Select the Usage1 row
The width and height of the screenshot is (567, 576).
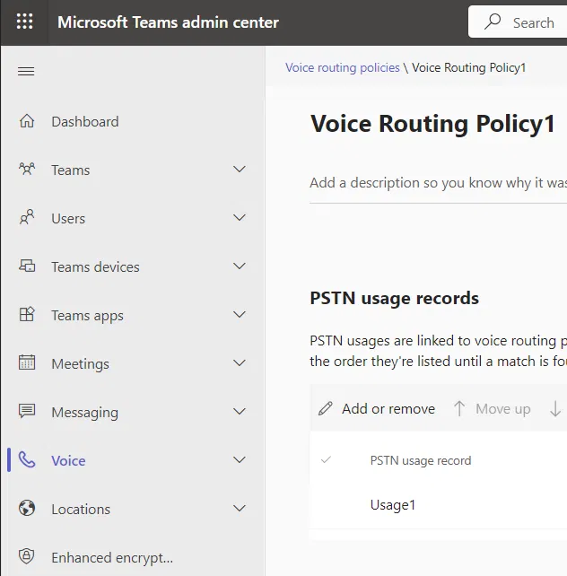pyautogui.click(x=438, y=505)
